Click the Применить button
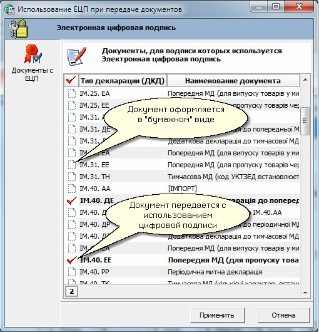 click(x=218, y=315)
